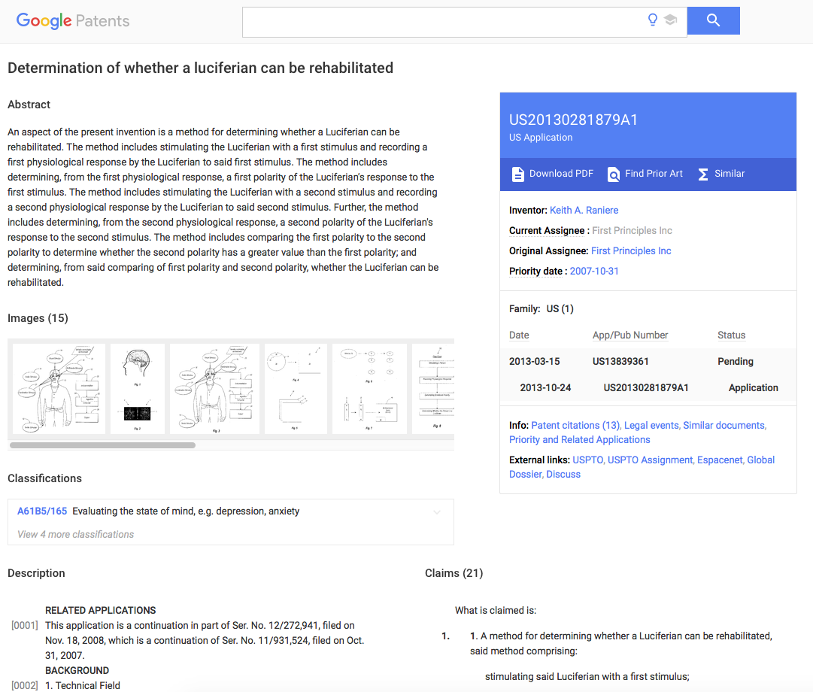Screen dimensions: 813x692
Task: Open the Discuss link
Action: 563,475
